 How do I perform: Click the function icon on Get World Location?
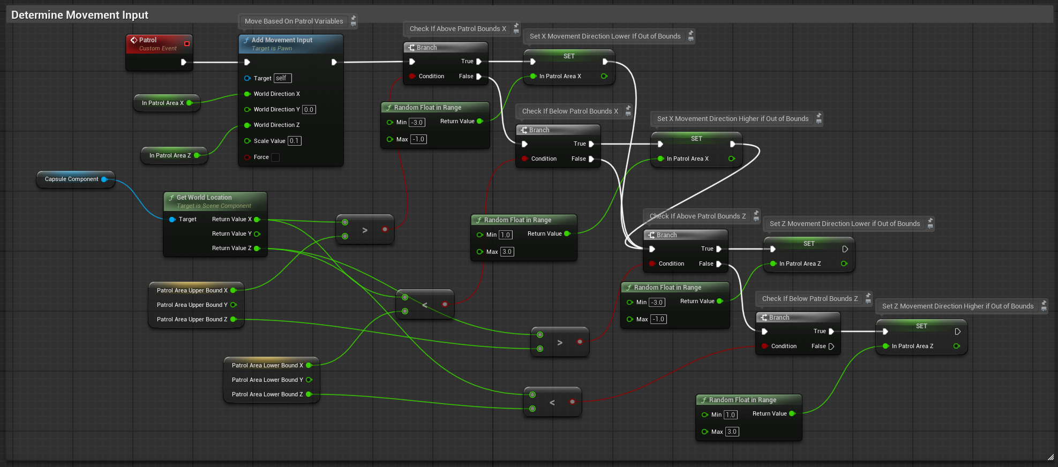(x=171, y=198)
